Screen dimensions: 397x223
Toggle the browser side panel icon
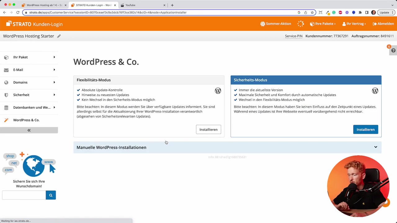(367, 12)
